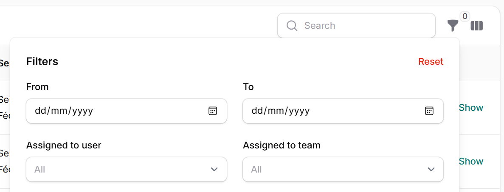The width and height of the screenshot is (504, 192).
Task: Click the magnifier icon in search box
Action: pyautogui.click(x=292, y=26)
